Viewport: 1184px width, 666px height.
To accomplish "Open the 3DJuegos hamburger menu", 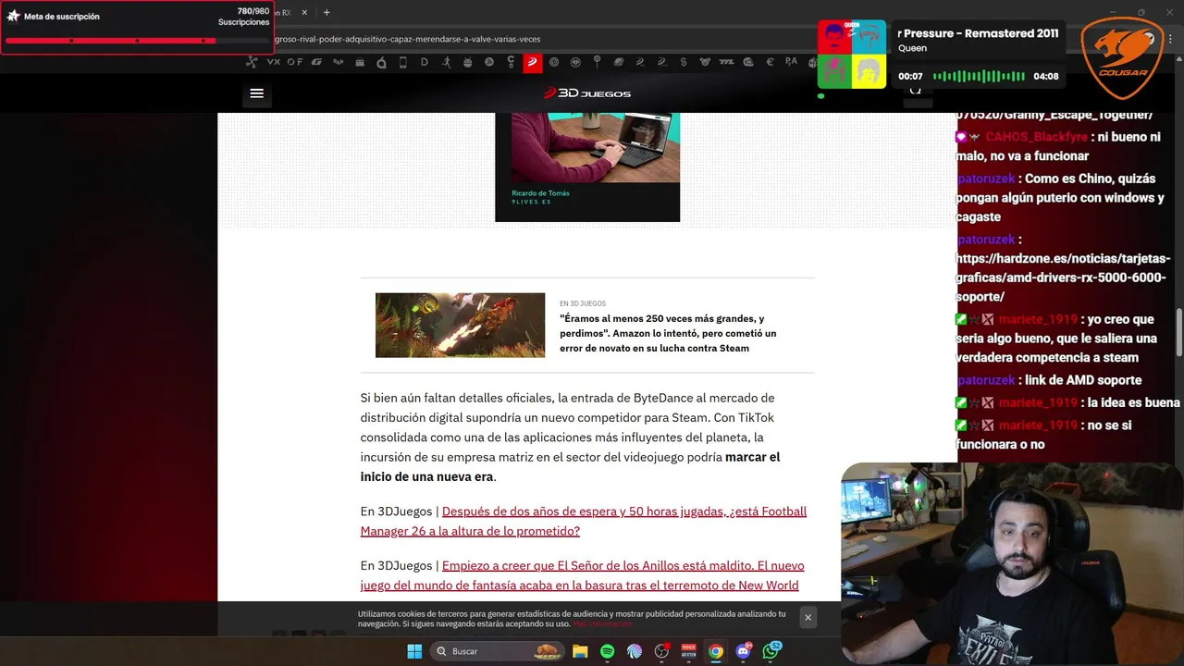I will click(x=257, y=93).
